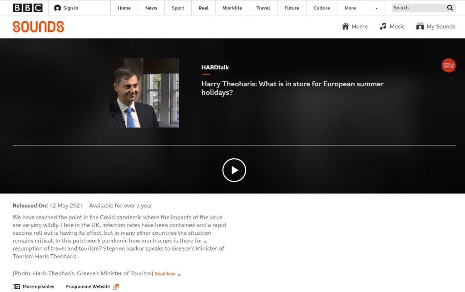Image resolution: width=465 pixels, height=292 pixels.
Task: Click the episode progress bar
Action: [234, 145]
